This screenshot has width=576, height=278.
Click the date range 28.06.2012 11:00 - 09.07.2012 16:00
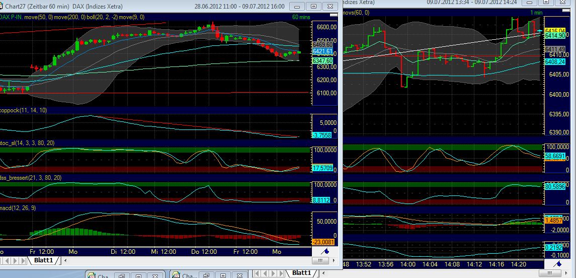click(x=239, y=7)
